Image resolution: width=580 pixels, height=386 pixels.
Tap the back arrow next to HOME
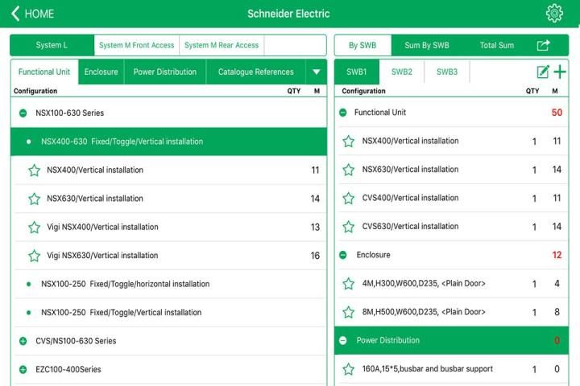15,14
